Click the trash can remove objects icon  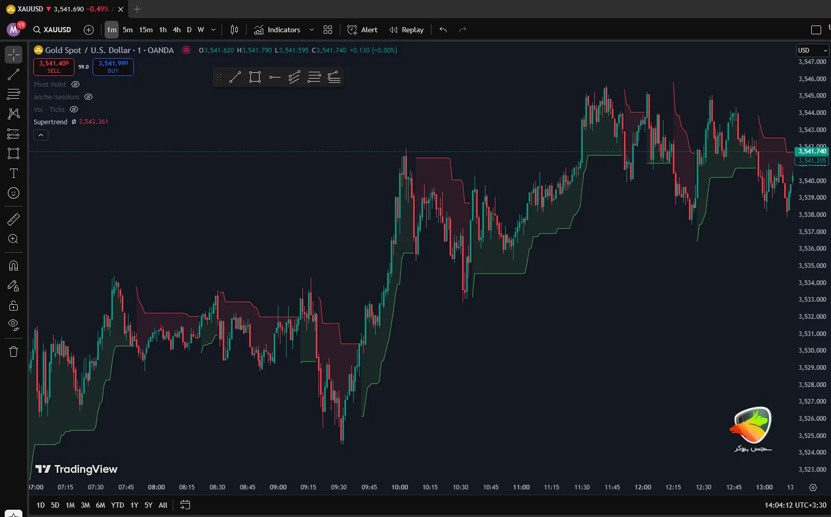point(14,352)
